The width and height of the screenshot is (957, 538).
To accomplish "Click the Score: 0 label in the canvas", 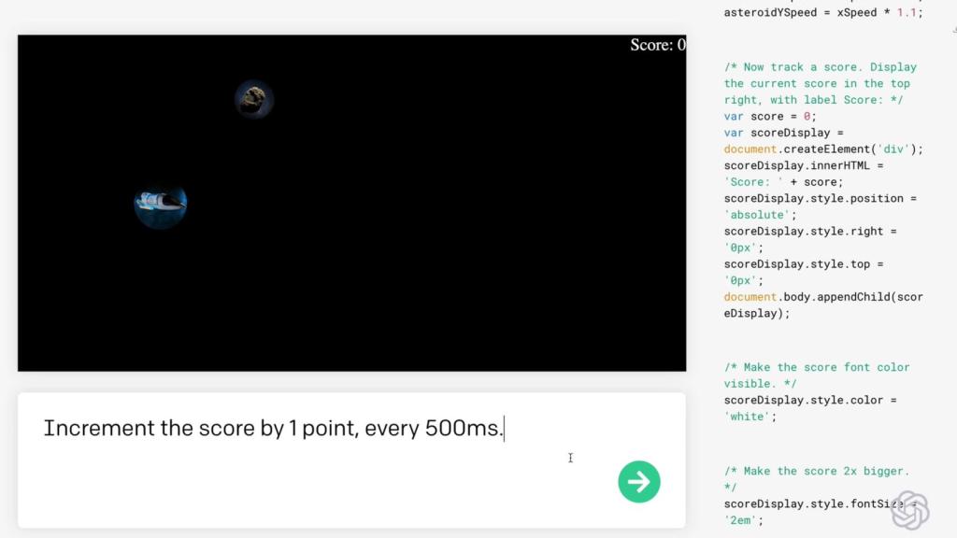I will [x=657, y=44].
